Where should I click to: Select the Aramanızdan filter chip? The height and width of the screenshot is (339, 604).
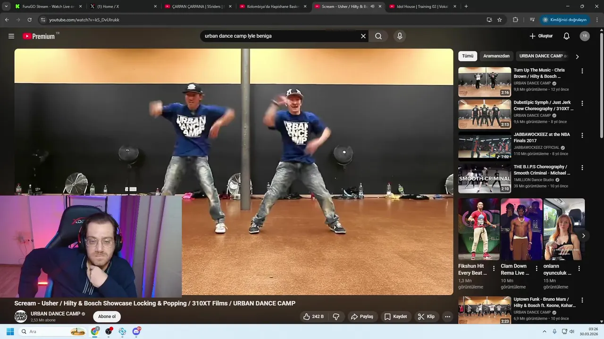pos(496,56)
